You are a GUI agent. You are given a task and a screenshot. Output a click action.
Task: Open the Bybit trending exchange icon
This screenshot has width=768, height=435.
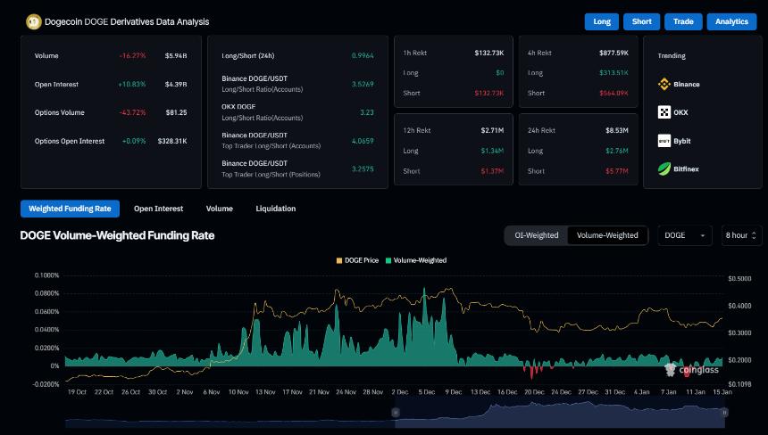[x=664, y=141]
